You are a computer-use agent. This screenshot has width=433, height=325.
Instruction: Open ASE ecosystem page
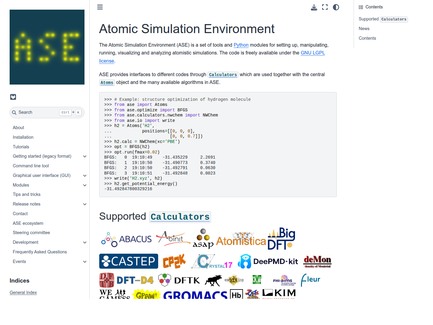coord(28,223)
